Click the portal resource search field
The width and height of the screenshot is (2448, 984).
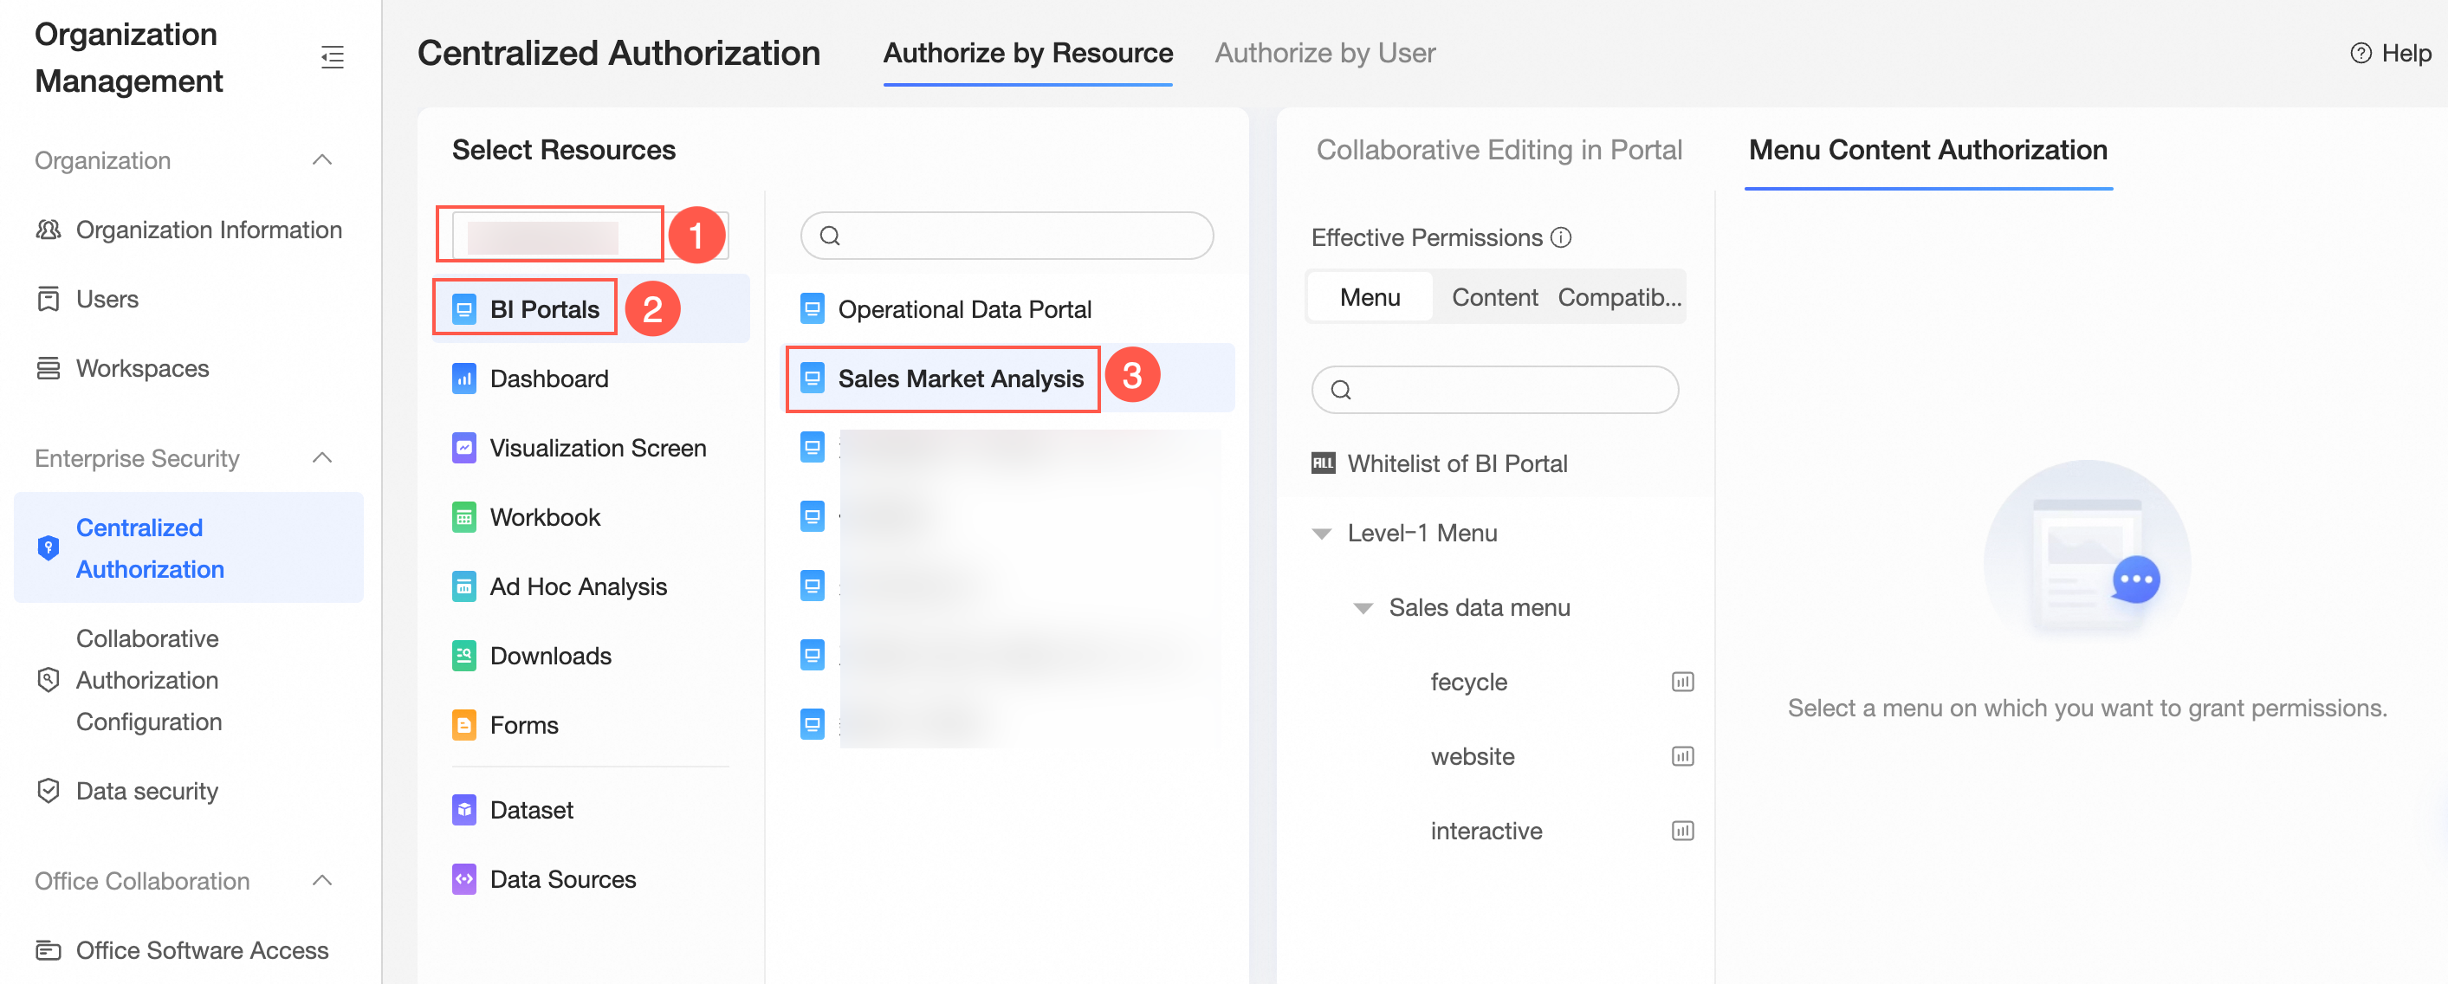click(x=1017, y=236)
